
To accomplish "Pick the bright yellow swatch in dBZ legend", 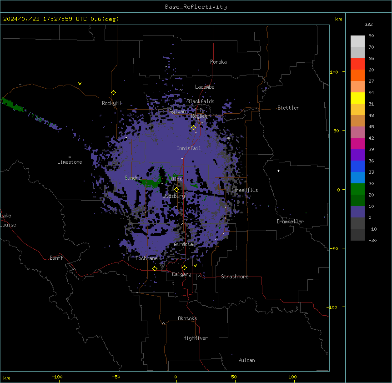I will [x=357, y=98].
